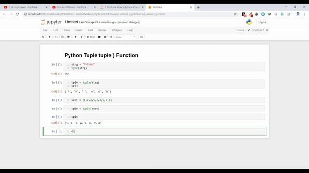Insert a cell below with plus icon
The height and width of the screenshot is (173, 309).
(x=49, y=37)
